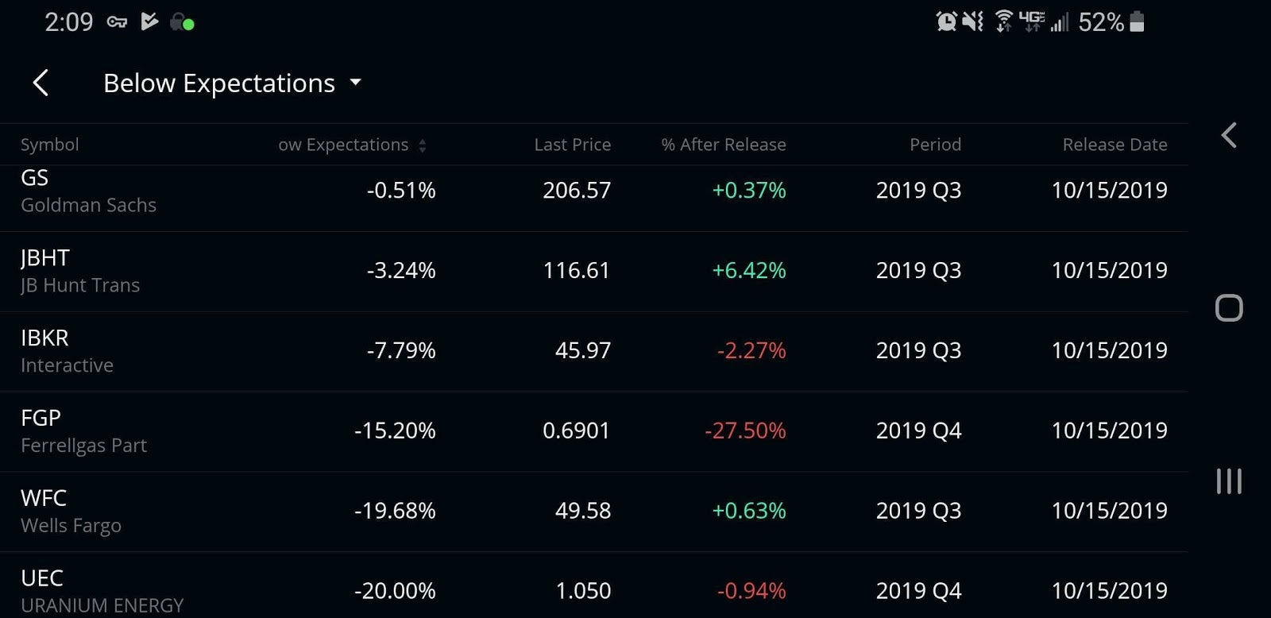Select the -3.24% value for JBHT

coord(401,271)
